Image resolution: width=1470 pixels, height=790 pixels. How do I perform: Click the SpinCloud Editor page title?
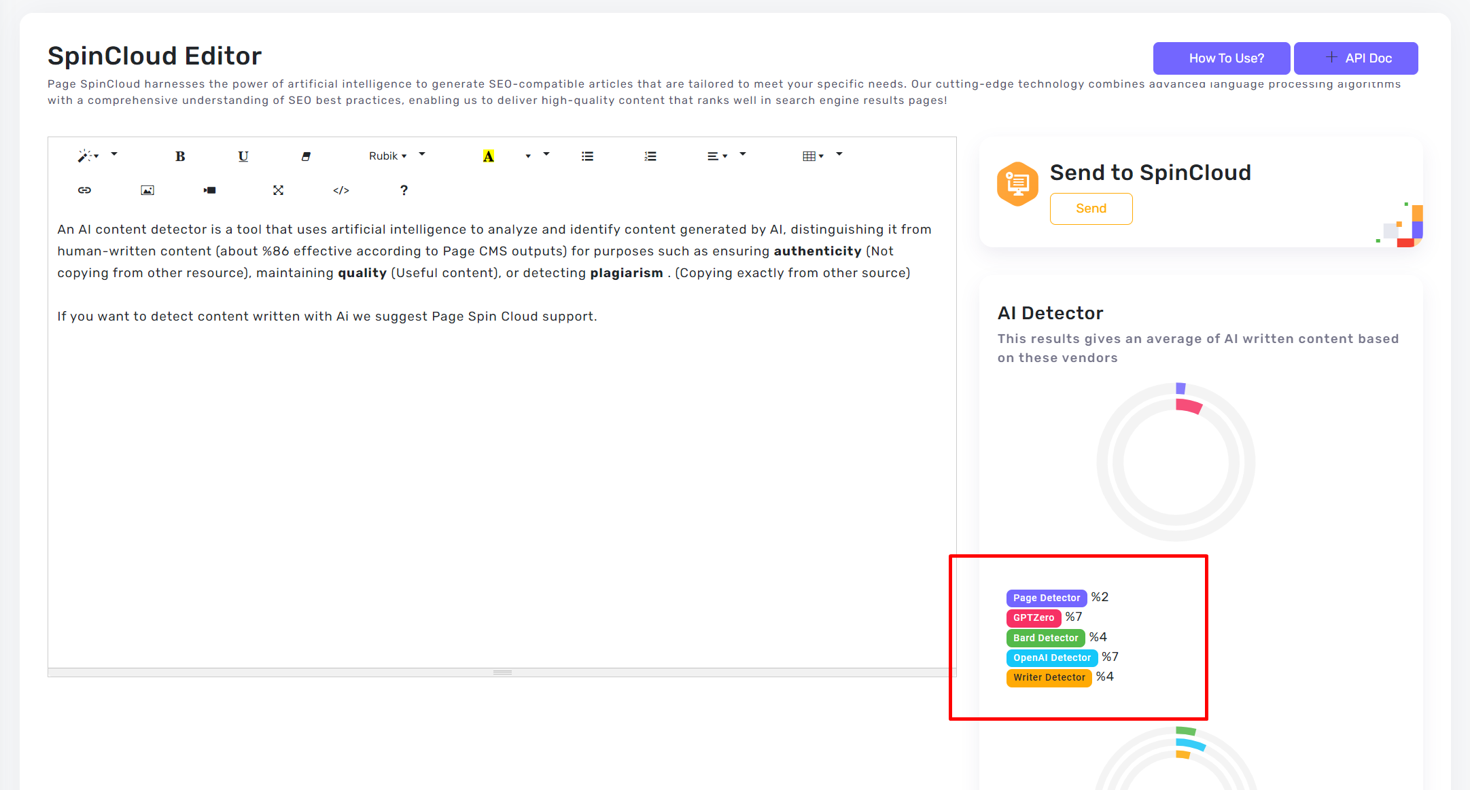154,56
